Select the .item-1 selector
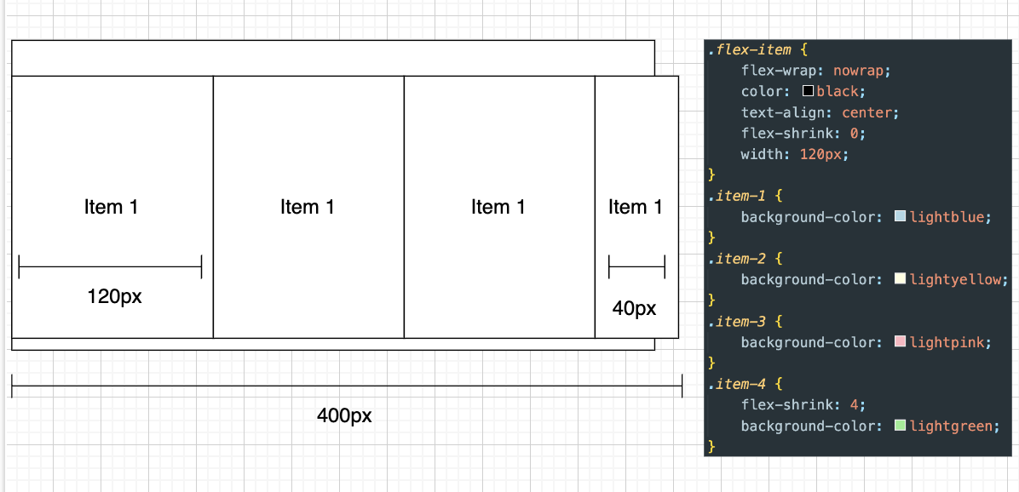The height and width of the screenshot is (492, 1019). pyautogui.click(x=737, y=196)
